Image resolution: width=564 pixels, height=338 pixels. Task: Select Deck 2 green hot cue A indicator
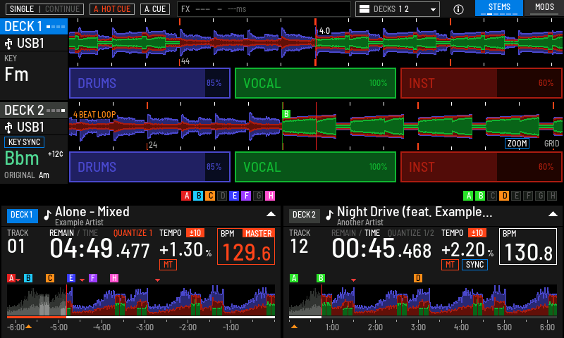pos(468,196)
